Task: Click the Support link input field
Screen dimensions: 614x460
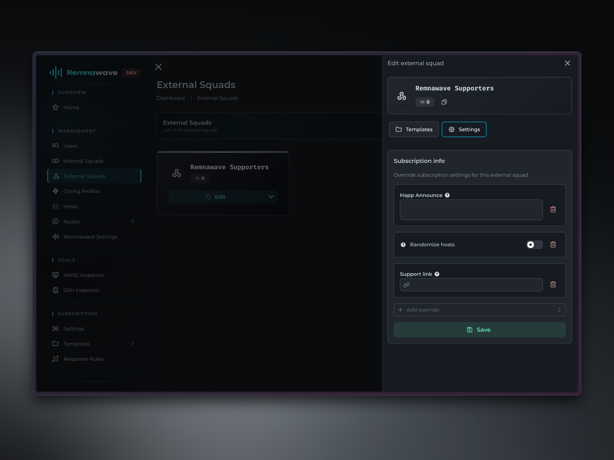Action: click(x=471, y=285)
